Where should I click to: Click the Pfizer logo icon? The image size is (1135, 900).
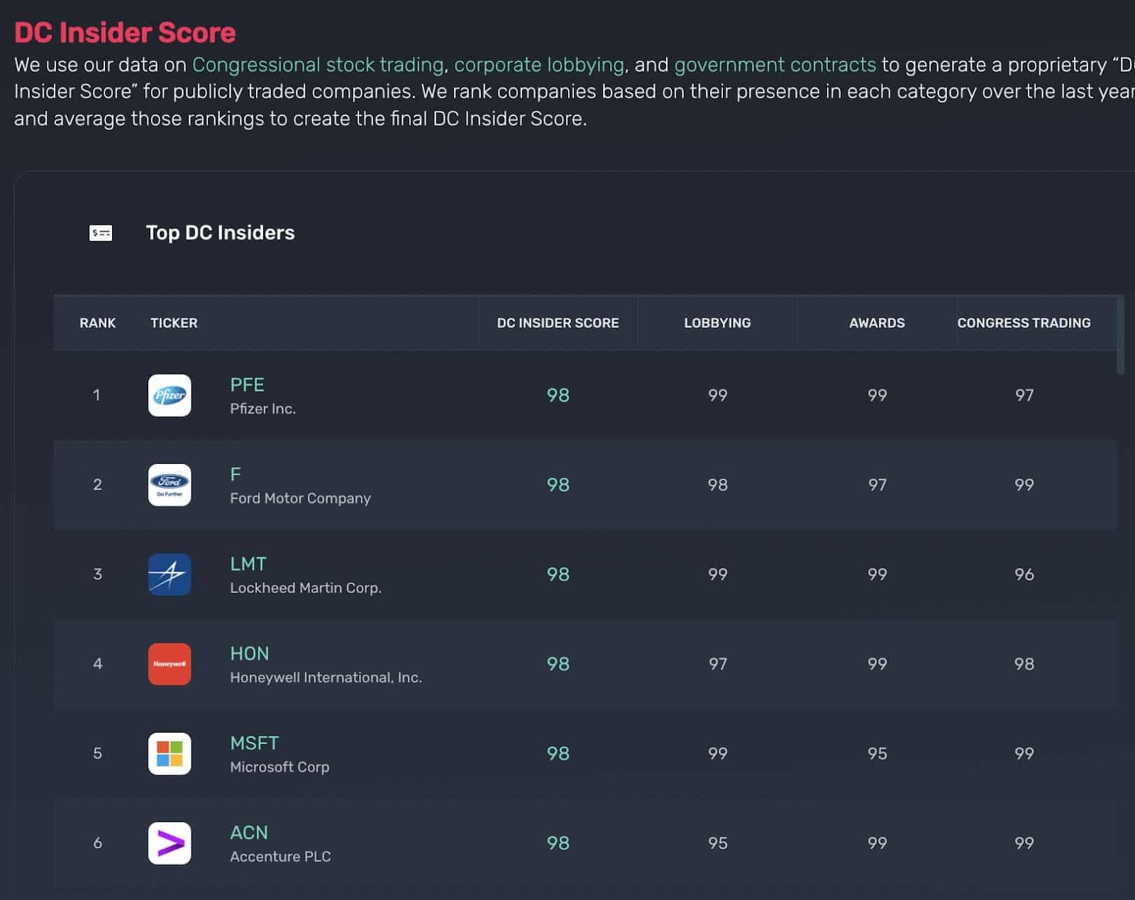tap(170, 395)
